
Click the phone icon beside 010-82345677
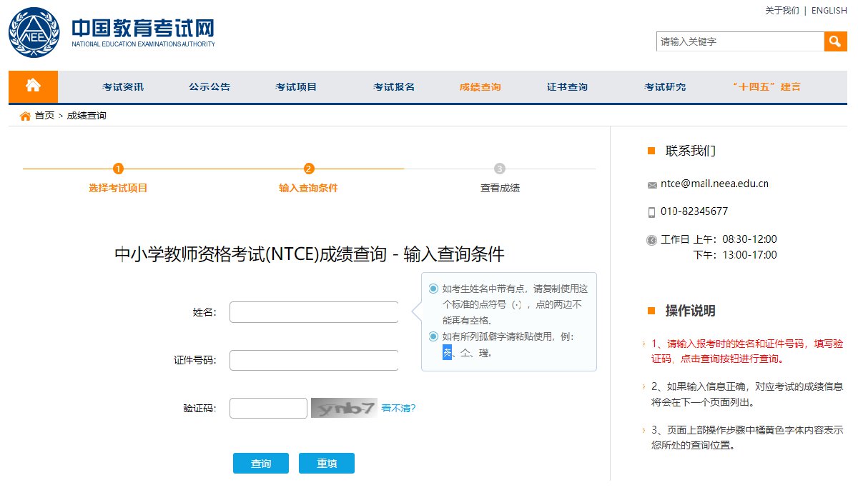click(651, 212)
